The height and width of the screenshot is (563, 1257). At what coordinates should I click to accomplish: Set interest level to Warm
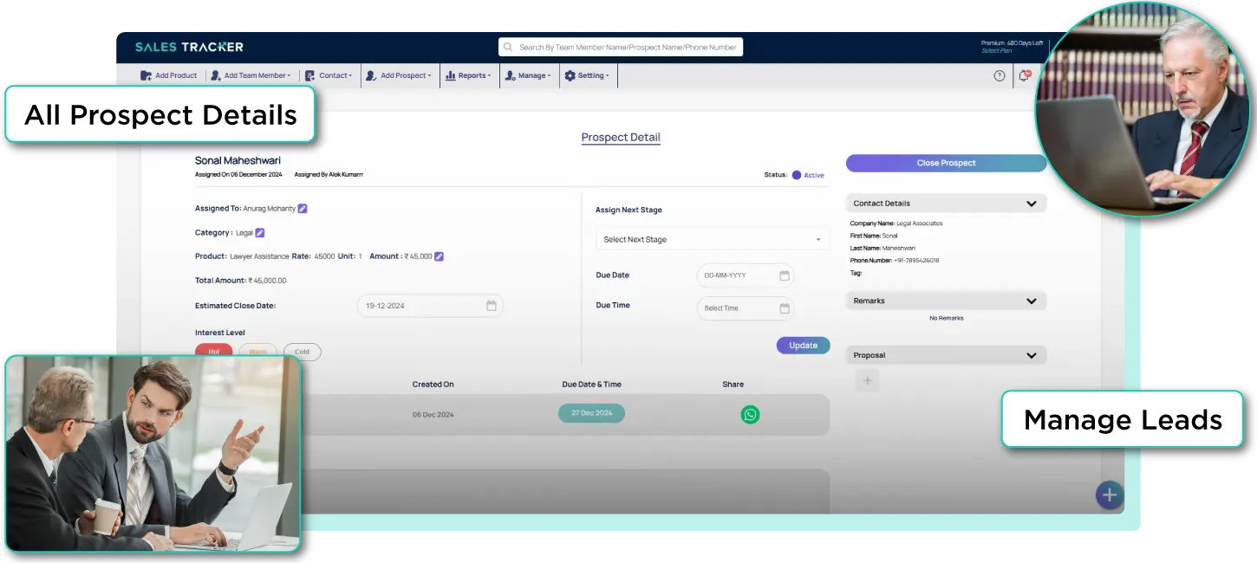tap(258, 352)
